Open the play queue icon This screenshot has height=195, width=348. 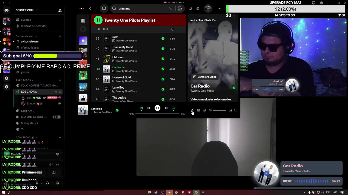pos(198,110)
